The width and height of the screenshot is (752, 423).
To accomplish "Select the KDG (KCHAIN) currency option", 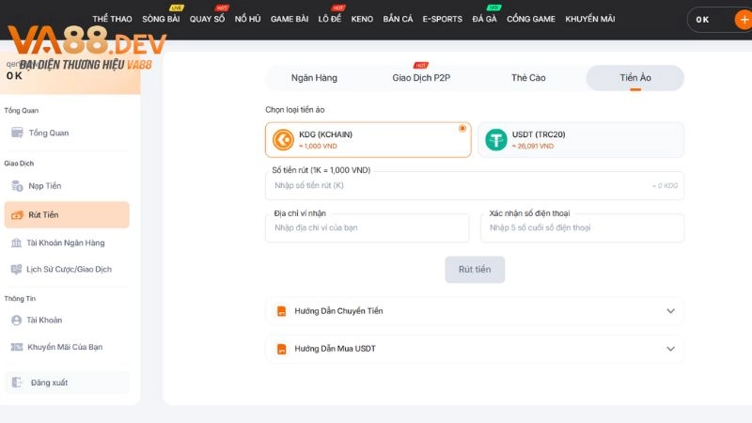I will pyautogui.click(x=368, y=140).
